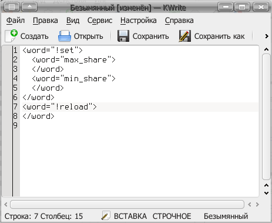This screenshot has width=272, height=223.
Task: Expand the toolbar overflow chevron
Action: point(267,36)
